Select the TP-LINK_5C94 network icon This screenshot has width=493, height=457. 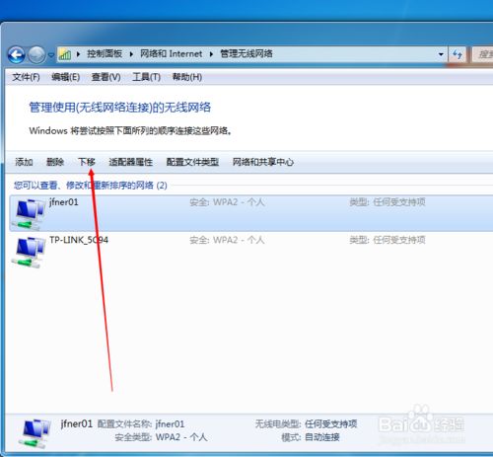point(28,253)
